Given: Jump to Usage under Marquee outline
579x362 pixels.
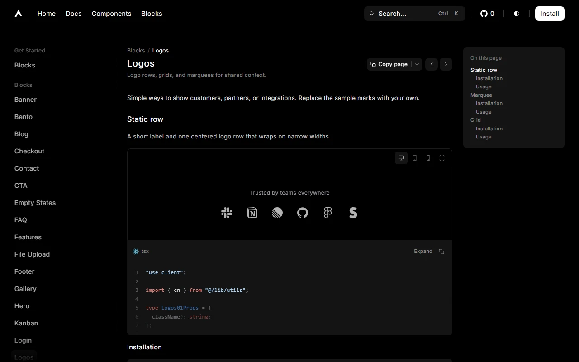Looking at the screenshot, I should (484, 112).
